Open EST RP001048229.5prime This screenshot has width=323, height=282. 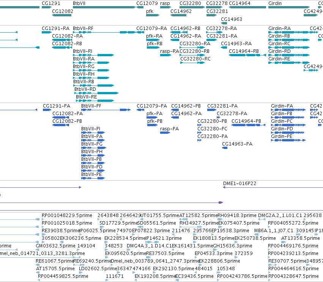pos(67,215)
